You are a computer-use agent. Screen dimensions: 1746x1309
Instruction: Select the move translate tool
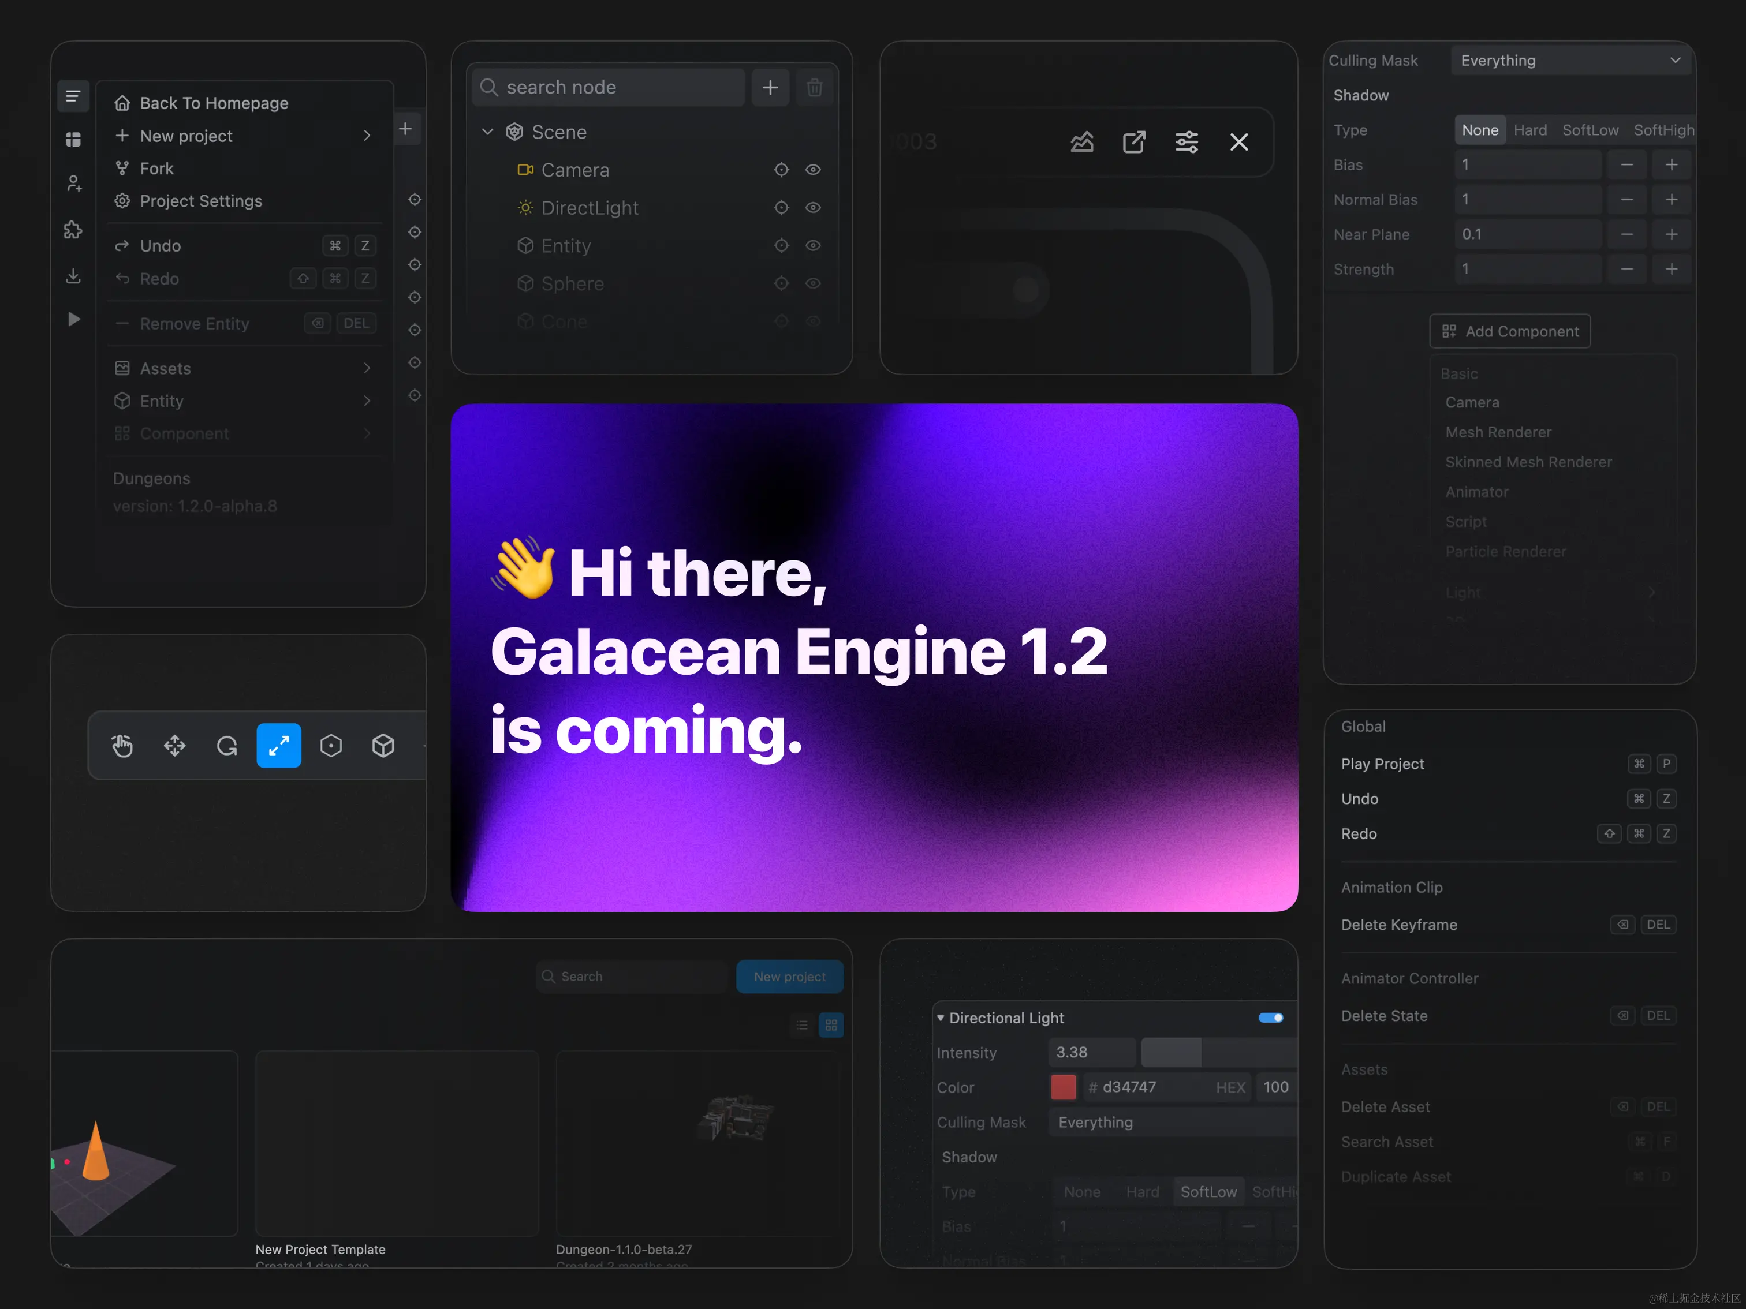point(174,746)
